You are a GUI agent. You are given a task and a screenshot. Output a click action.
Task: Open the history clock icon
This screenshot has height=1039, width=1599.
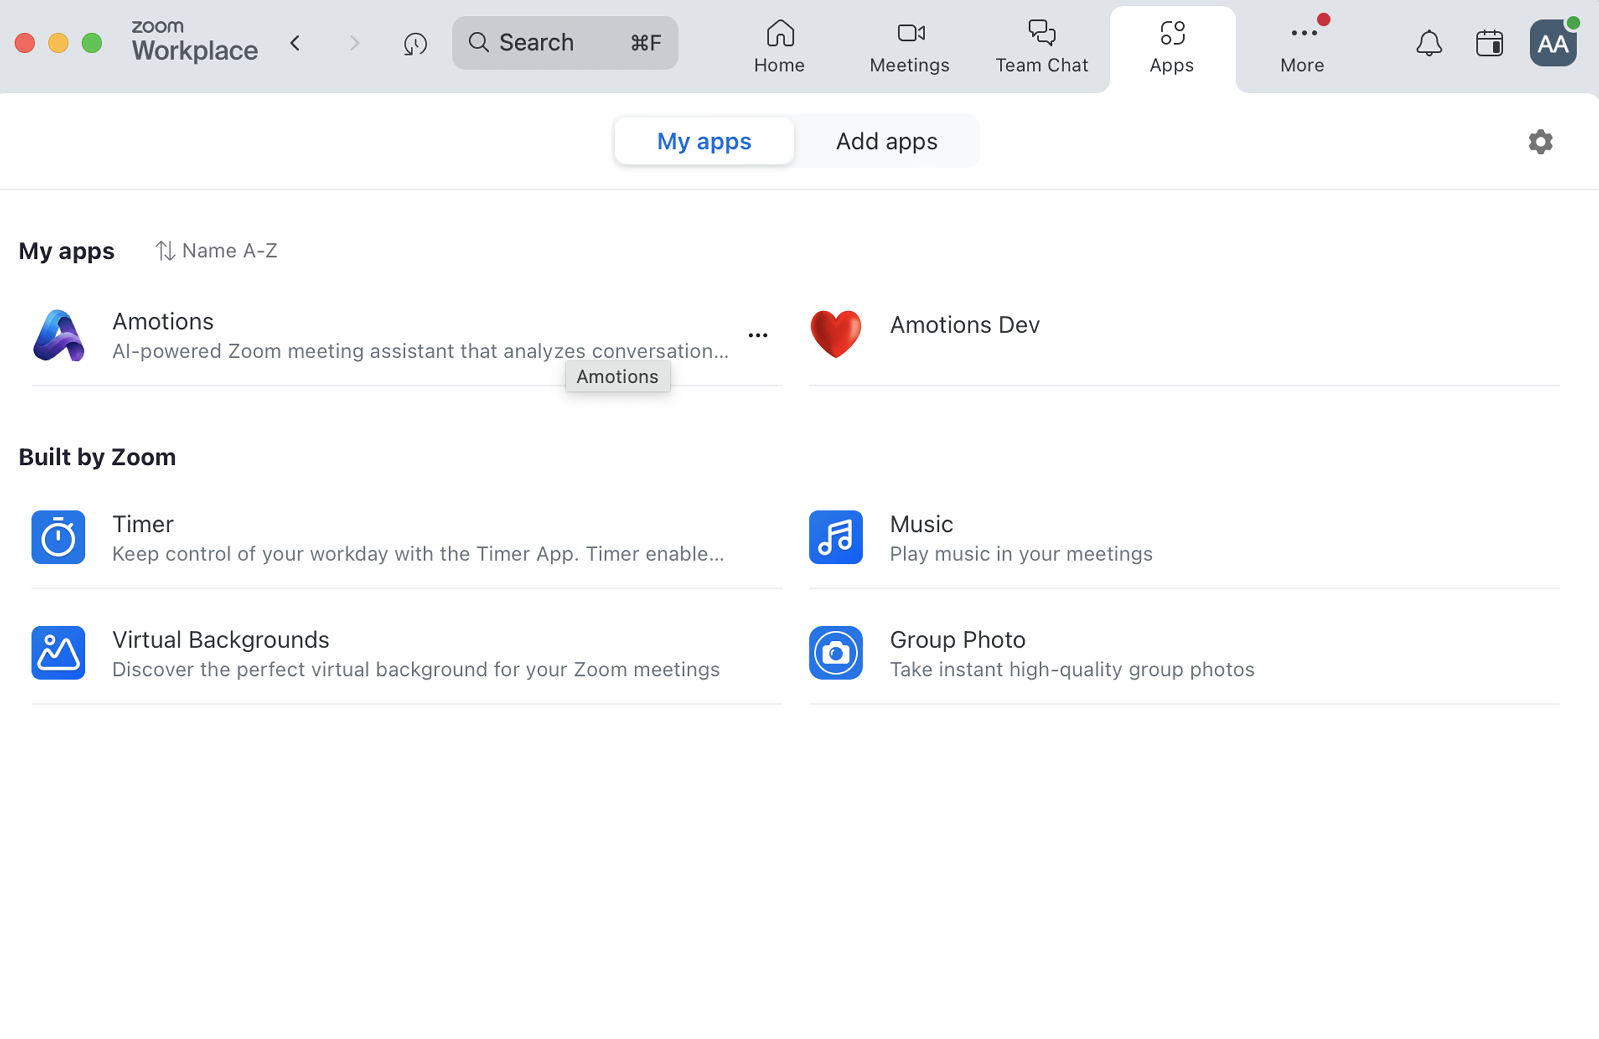point(415,44)
